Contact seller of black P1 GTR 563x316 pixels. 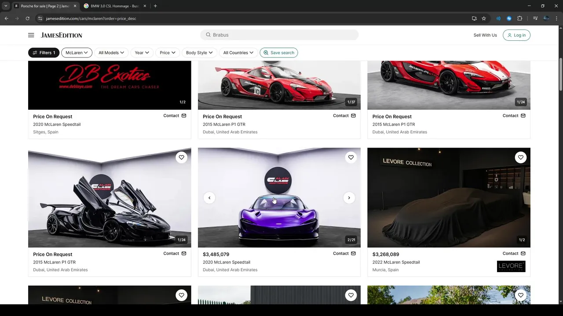point(175,254)
